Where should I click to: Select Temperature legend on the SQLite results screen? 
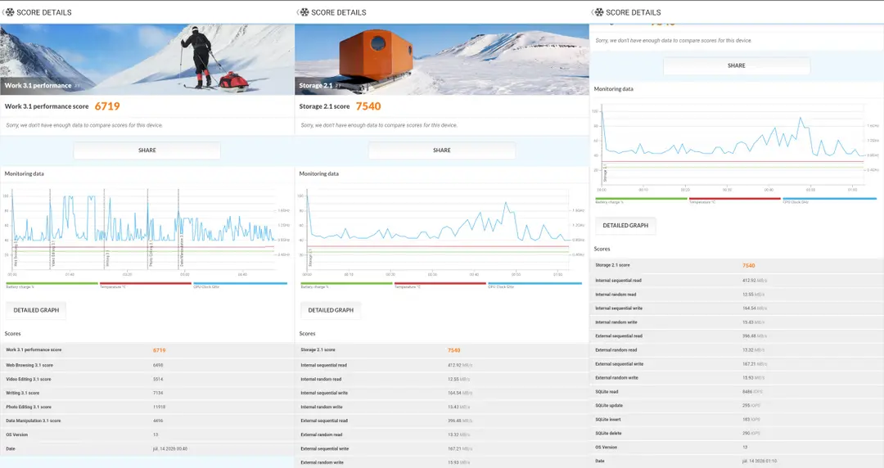click(735, 200)
